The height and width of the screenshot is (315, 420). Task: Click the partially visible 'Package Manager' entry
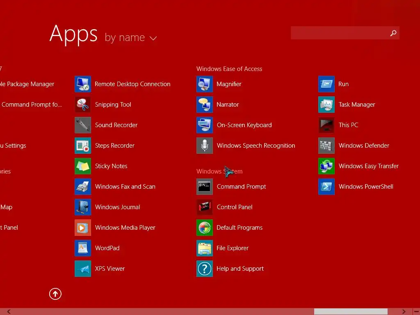(27, 84)
